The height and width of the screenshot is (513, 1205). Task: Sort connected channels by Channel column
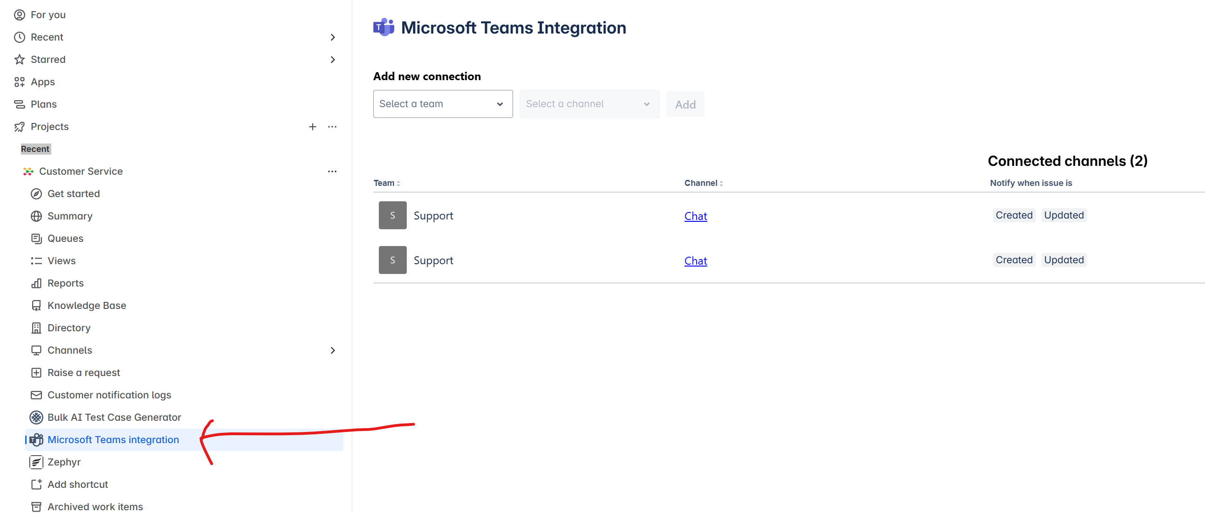(x=704, y=183)
